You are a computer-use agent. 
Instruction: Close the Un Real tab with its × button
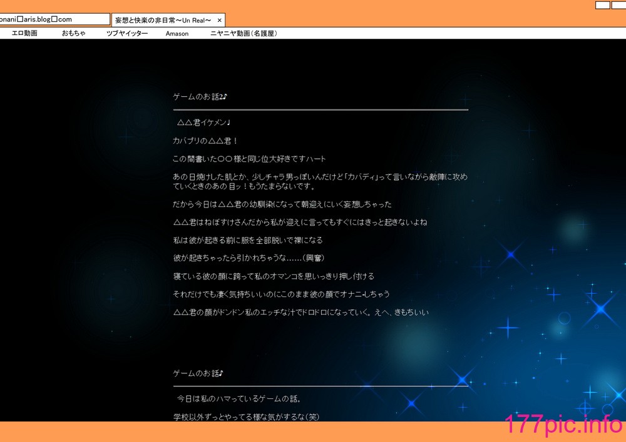click(x=220, y=21)
